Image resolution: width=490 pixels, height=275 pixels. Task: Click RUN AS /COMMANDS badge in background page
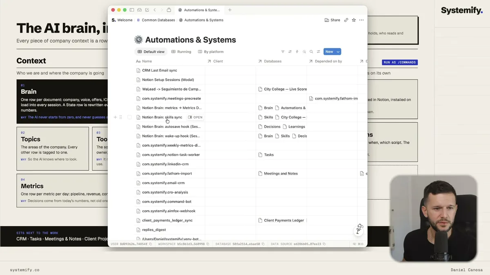pos(400,62)
